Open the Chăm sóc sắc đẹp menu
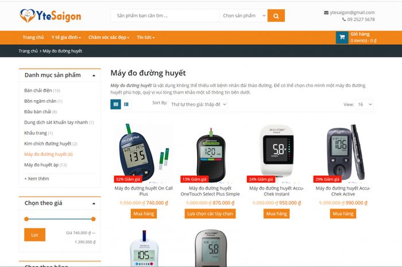The width and height of the screenshot is (402, 267). [109, 37]
